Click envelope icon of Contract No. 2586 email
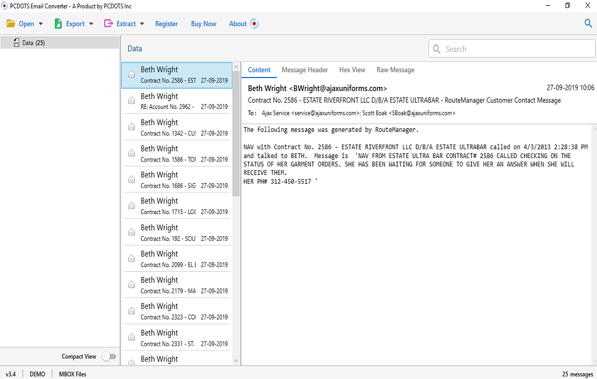The height and width of the screenshot is (379, 597). point(131,74)
